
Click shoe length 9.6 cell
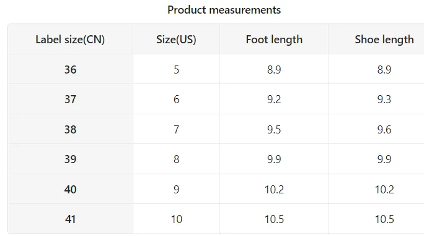(376, 129)
